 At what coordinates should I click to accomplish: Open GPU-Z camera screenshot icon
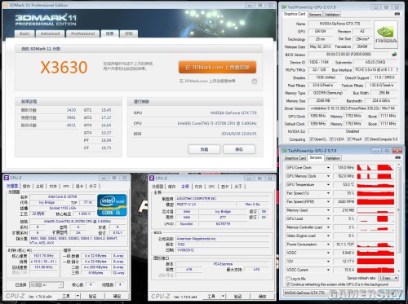tap(397, 14)
